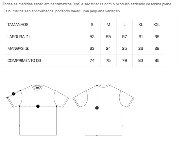Select the XL size column header

click(141, 25)
